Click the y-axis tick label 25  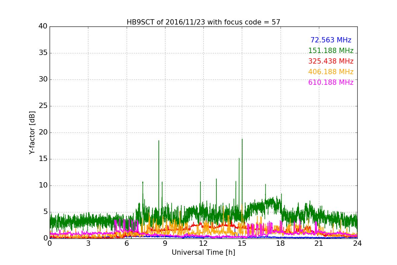pyautogui.click(x=43, y=106)
